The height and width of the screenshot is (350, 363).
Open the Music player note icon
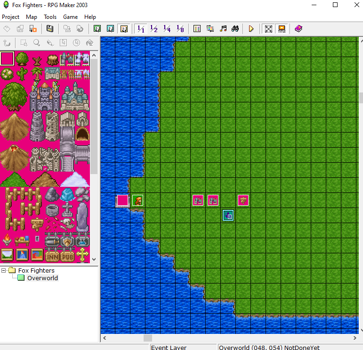(223, 29)
